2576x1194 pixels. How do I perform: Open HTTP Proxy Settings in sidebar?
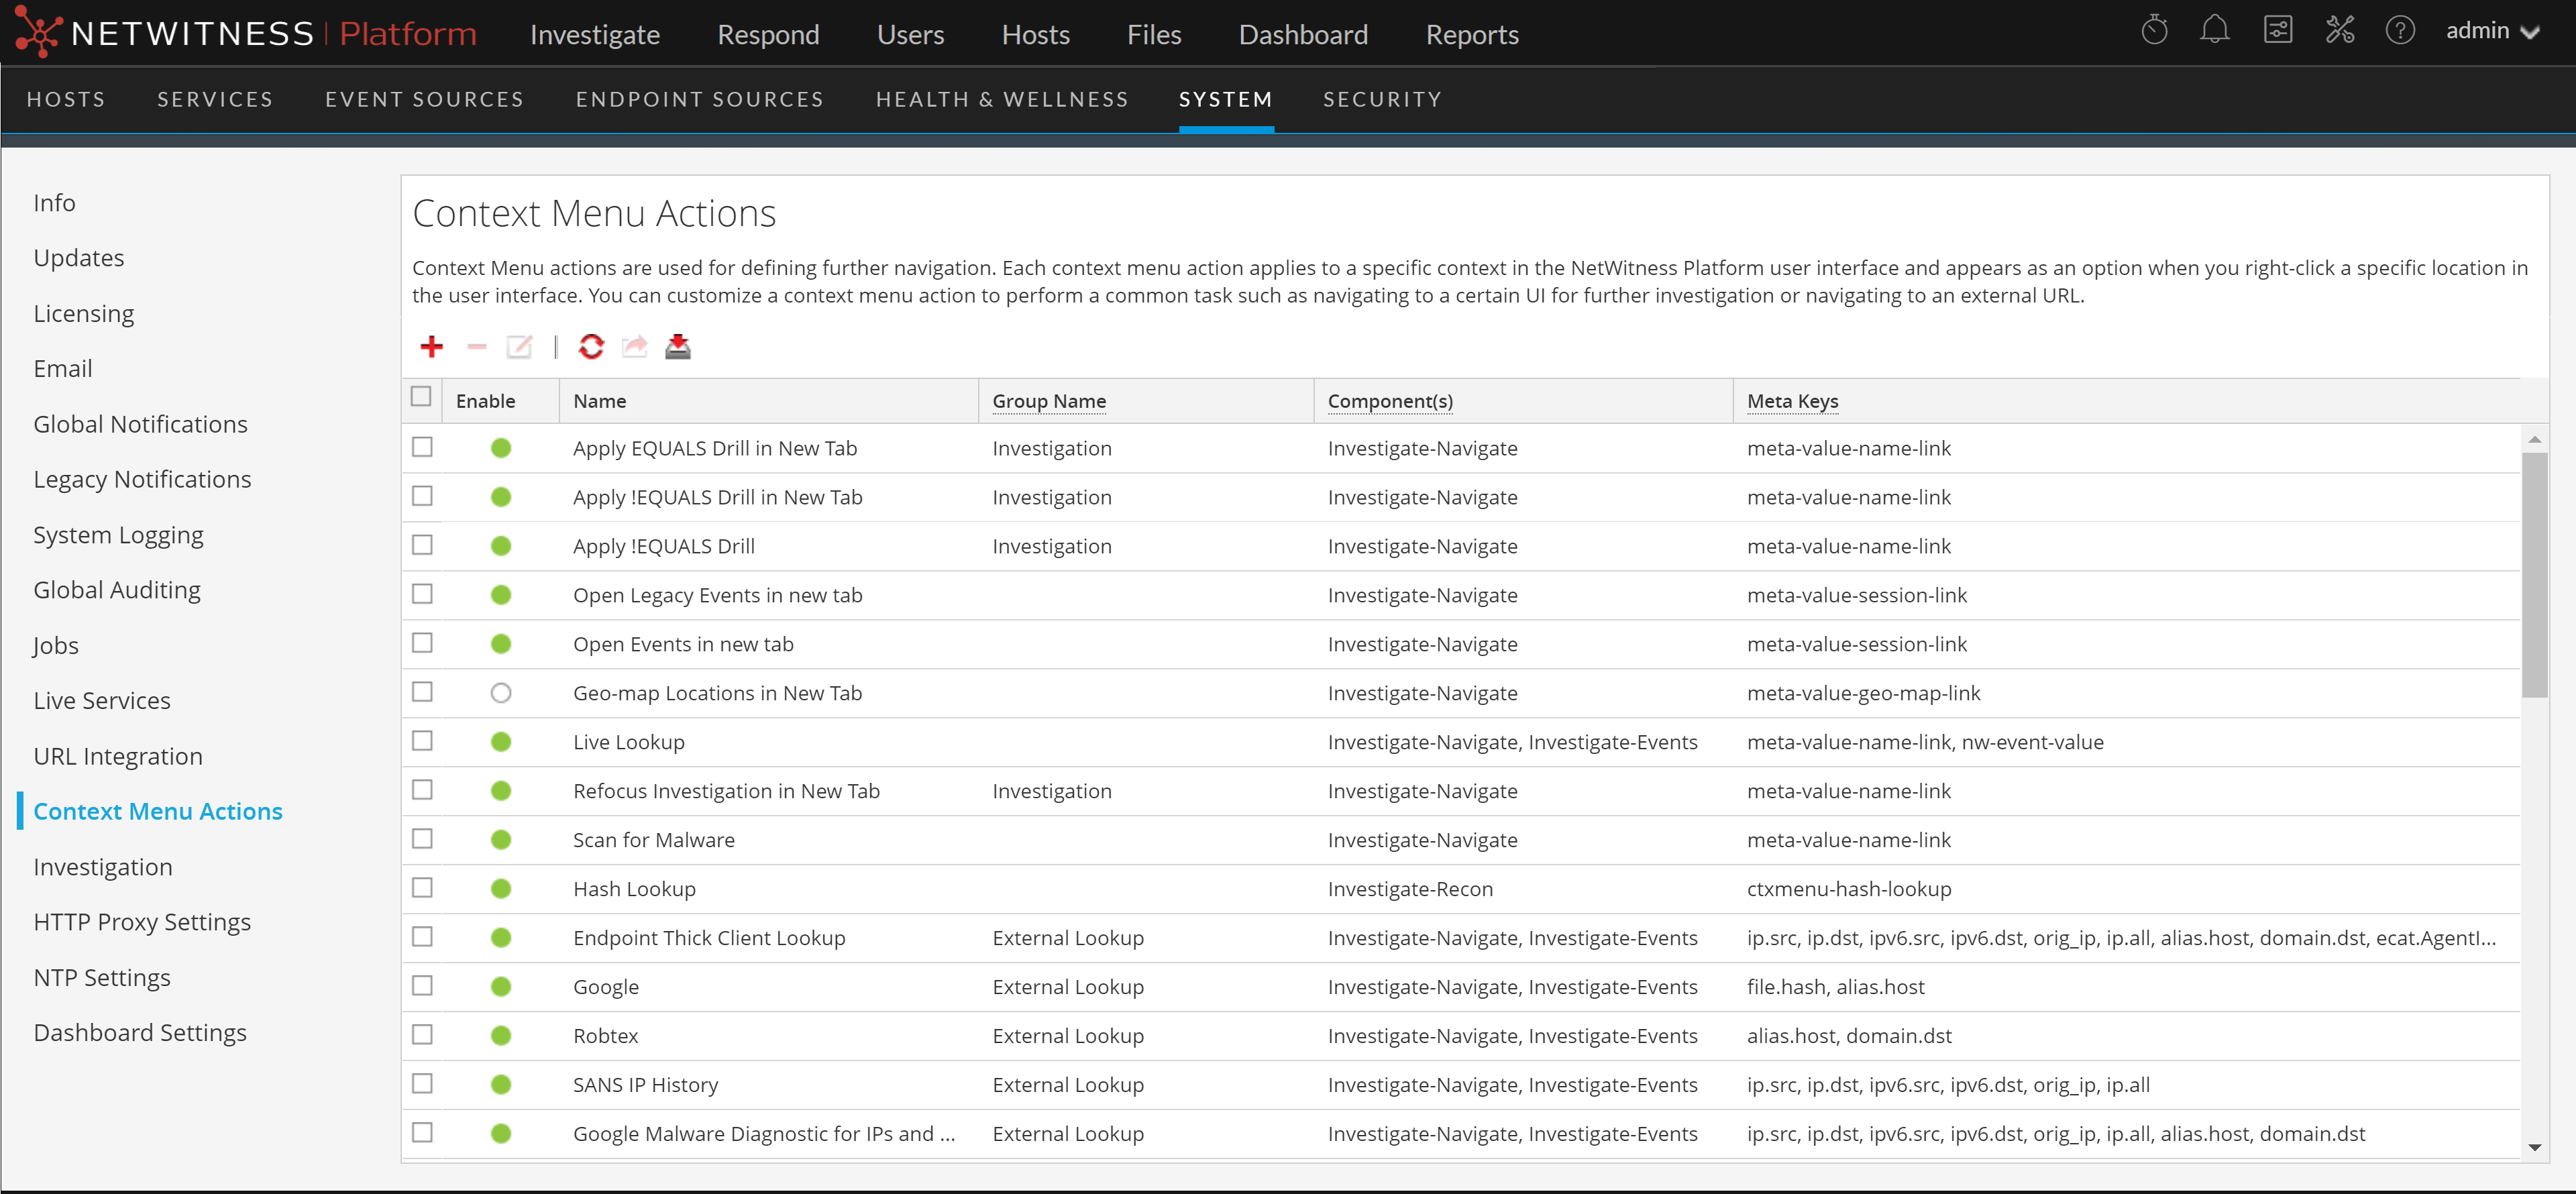(142, 922)
